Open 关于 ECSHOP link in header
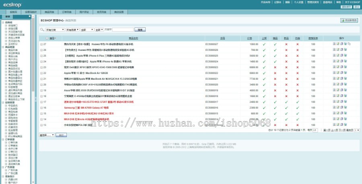 pos(352,2)
